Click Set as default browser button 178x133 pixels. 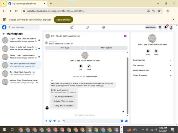pyautogui.click(x=63, y=20)
